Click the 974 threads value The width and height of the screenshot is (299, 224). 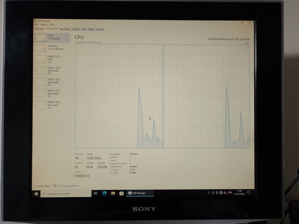pyautogui.click(x=90, y=167)
